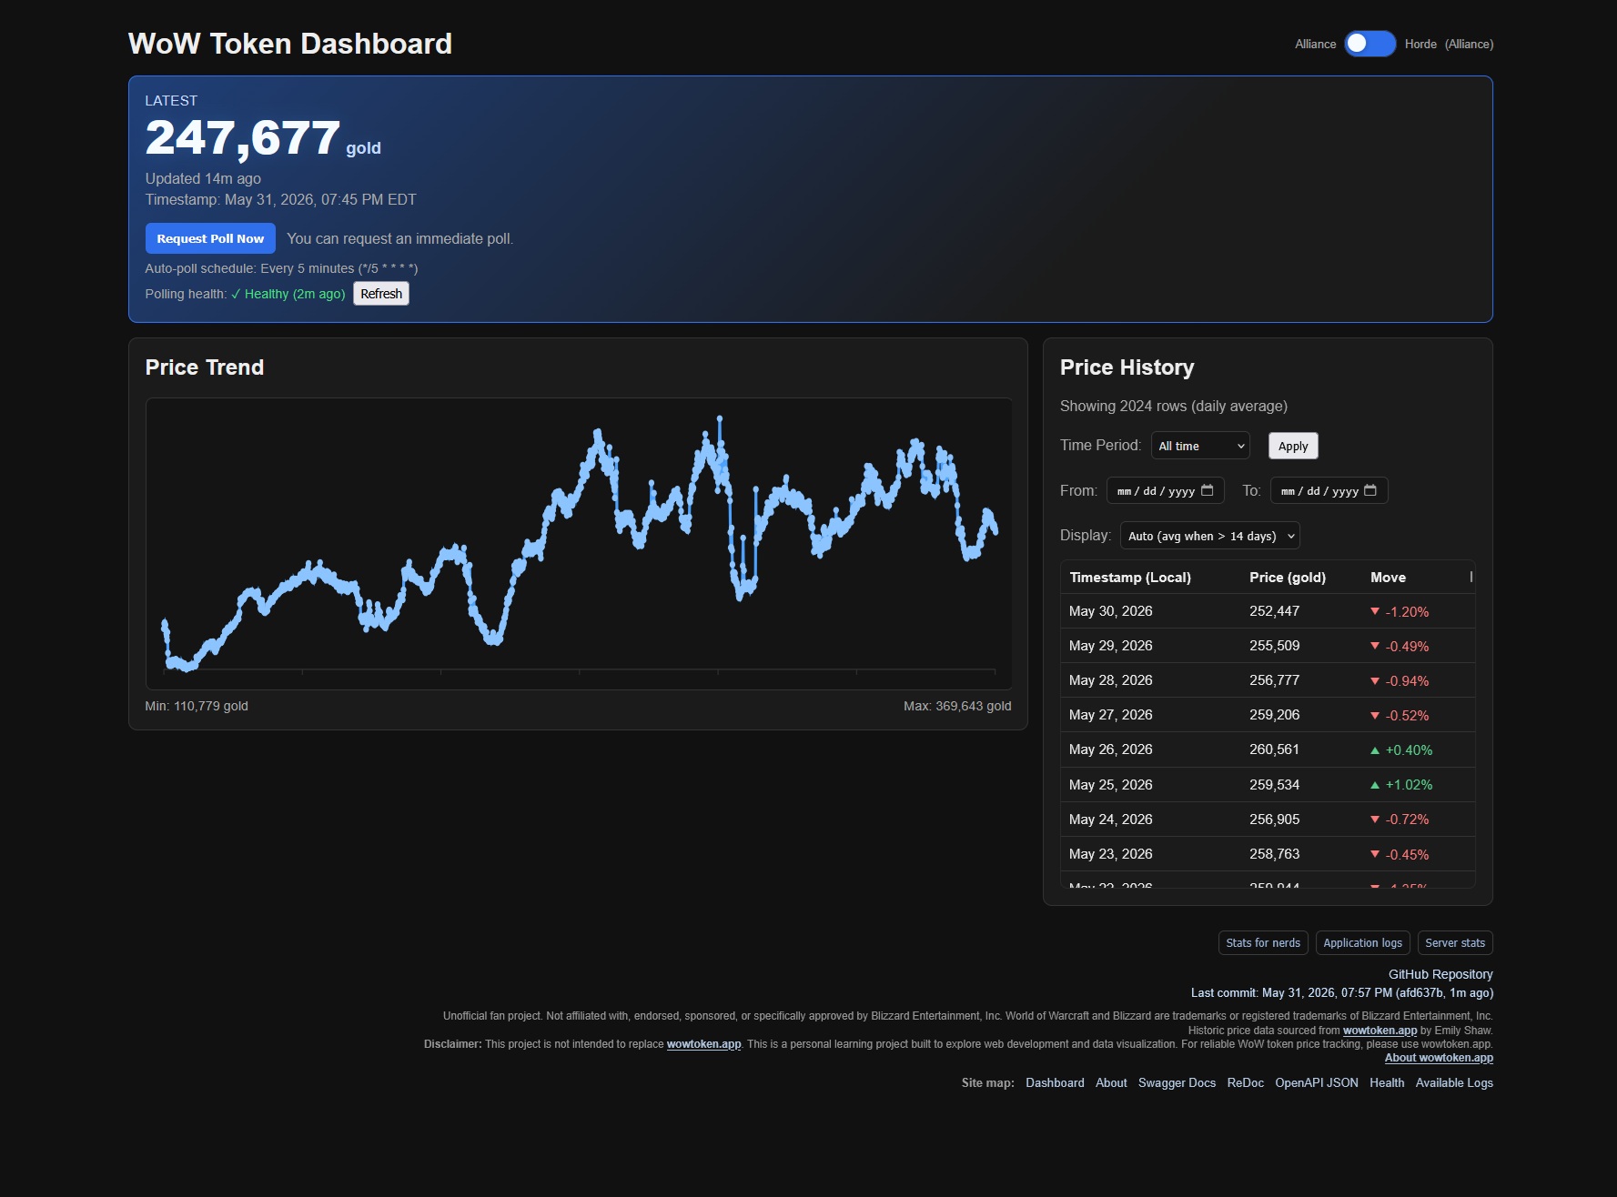Open the About wowtoken.app link
The width and height of the screenshot is (1617, 1197).
[1439, 1058]
